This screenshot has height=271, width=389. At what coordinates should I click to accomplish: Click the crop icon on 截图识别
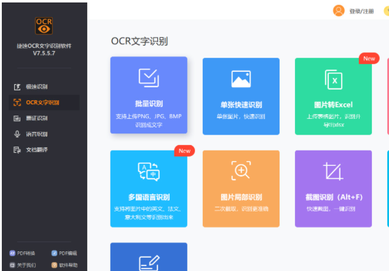pos(333,171)
